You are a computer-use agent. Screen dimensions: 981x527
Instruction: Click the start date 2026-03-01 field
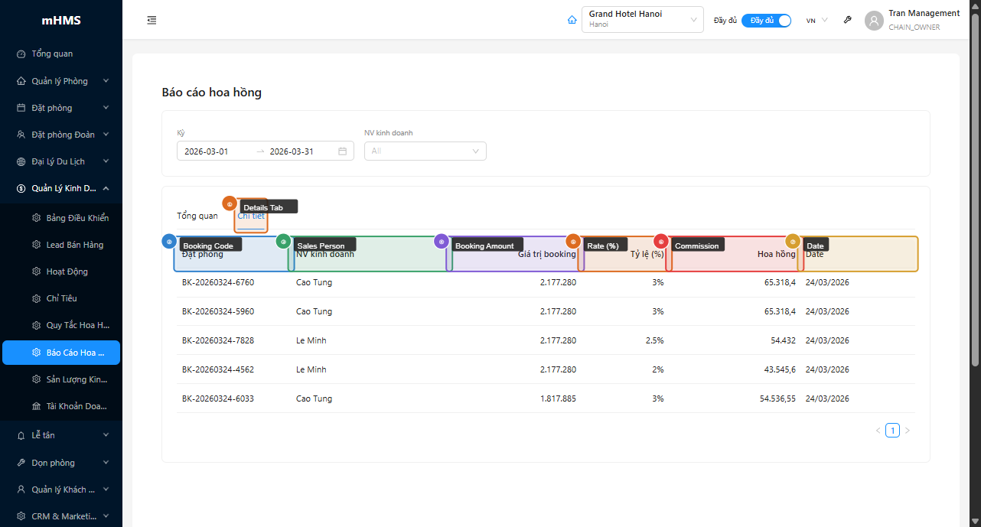pyautogui.click(x=214, y=151)
